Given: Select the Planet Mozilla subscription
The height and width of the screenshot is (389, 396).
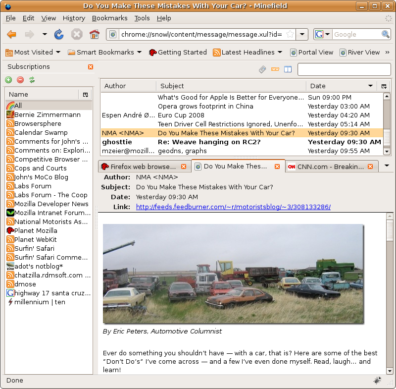Looking at the screenshot, I should (36, 230).
